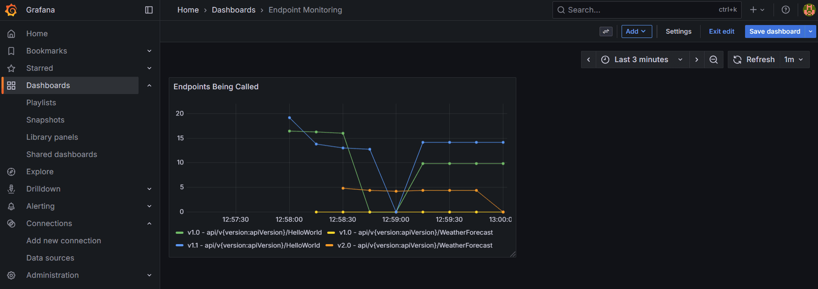Screen dimensions: 818x289
Task: Click yellow v1.0 WeatherForecast color swatch
Action: 331,232
